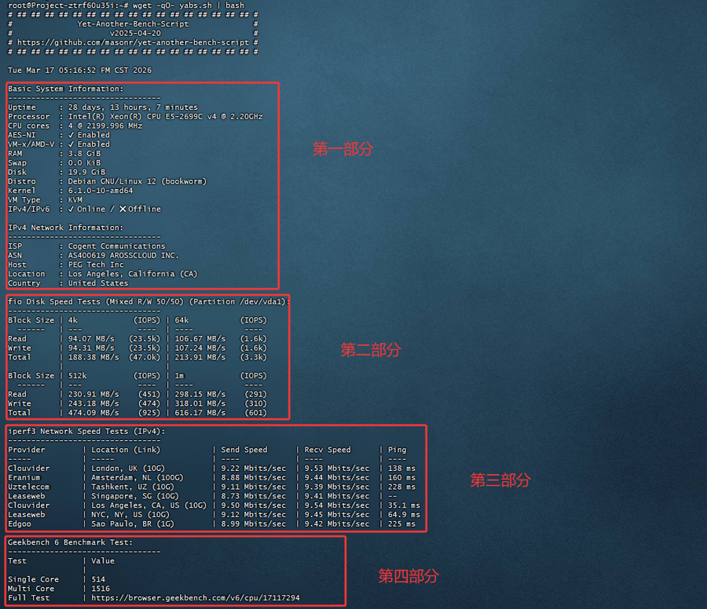
Task: Click the red 第三部分 annotation label
Action: 500,480
